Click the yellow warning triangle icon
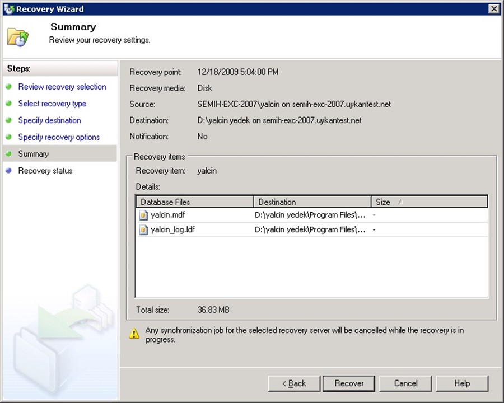 [134, 334]
